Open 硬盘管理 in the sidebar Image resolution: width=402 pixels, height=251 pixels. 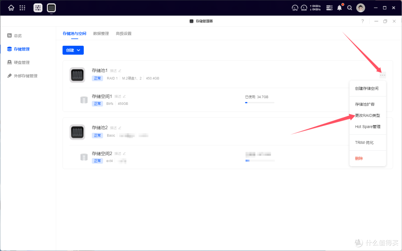(22, 62)
